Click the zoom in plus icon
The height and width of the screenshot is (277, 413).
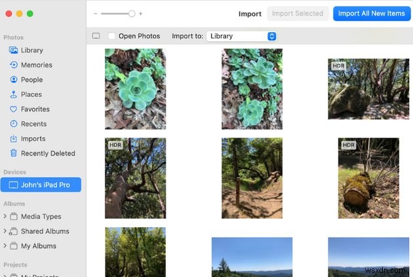[x=141, y=14]
